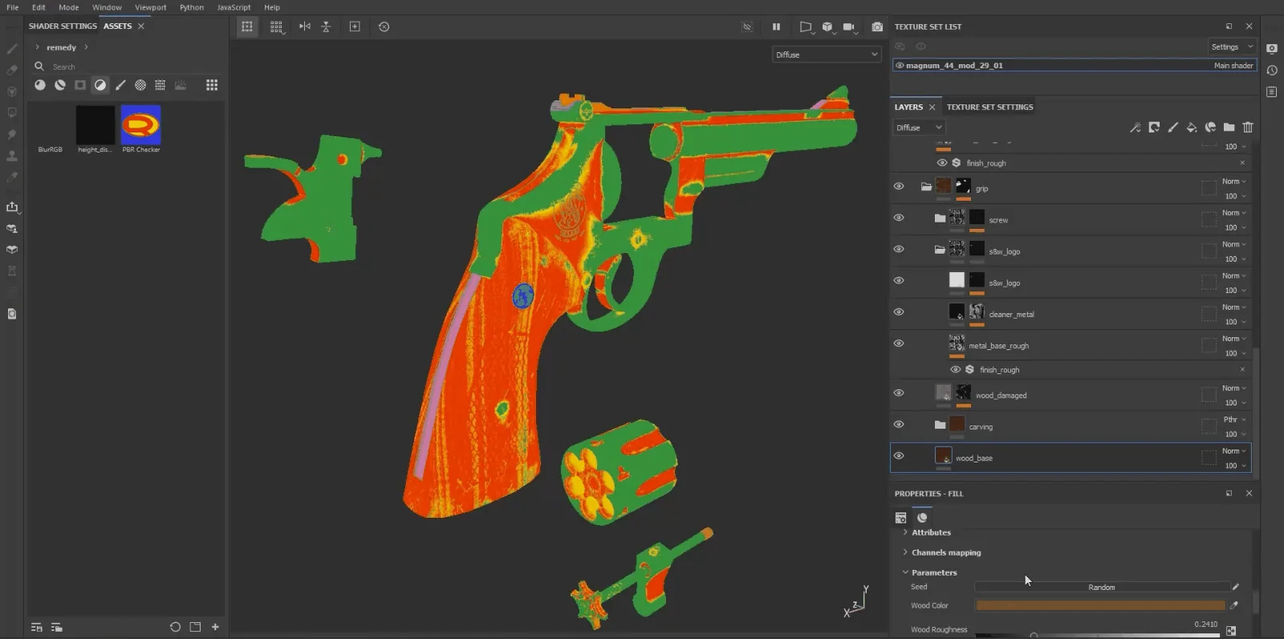This screenshot has width=1284, height=639.
Task: Click the Wood Color swatch
Action: pos(1100,605)
